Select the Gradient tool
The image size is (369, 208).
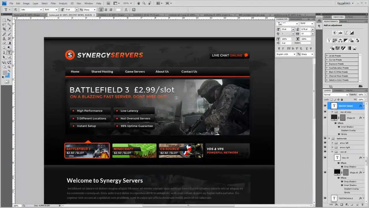pyautogui.click(x=9, y=43)
